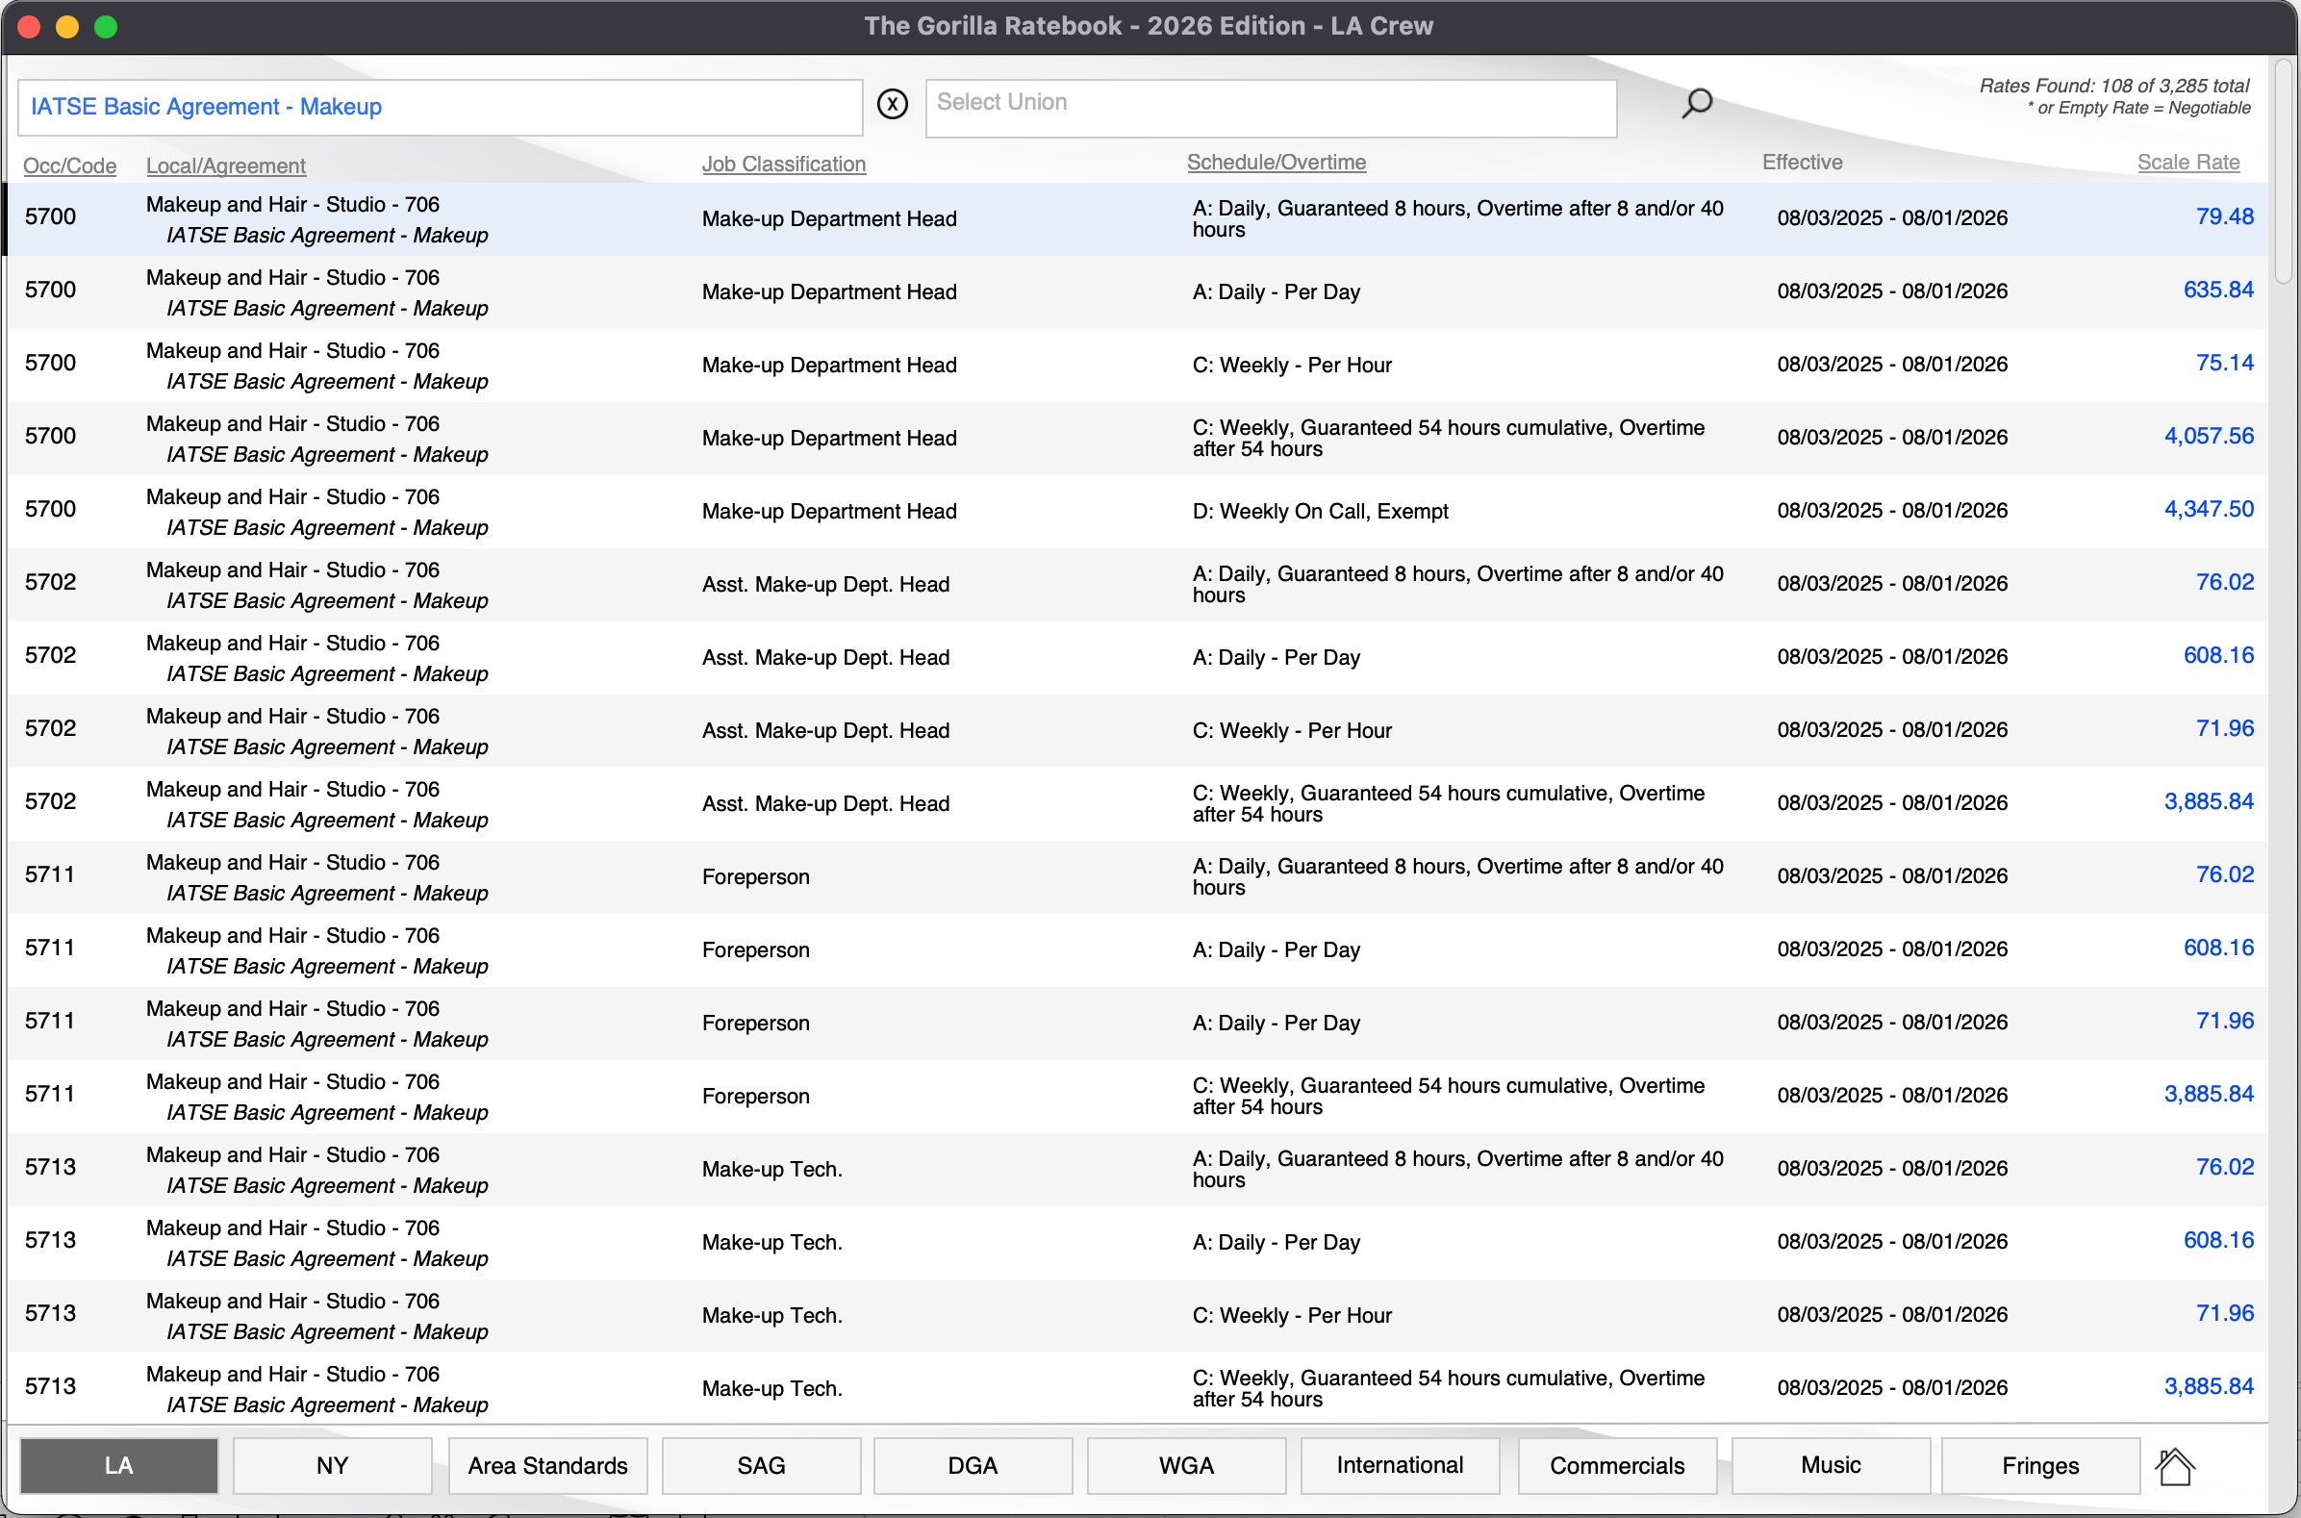Click Make-up Dept Head C: Weekly - Per Hour
Viewport: 2301px width, 1518px height.
tap(1291, 365)
